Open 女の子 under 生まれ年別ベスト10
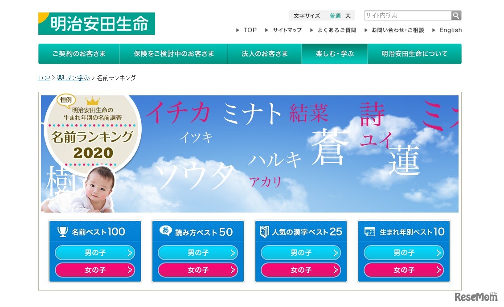The height and width of the screenshot is (307, 504). (x=404, y=270)
